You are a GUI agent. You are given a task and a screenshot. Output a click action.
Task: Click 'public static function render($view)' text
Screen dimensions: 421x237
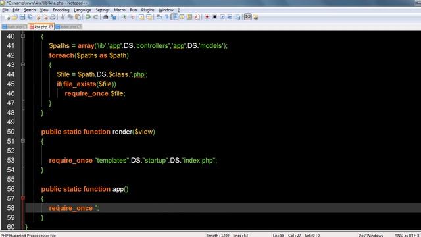coord(98,132)
